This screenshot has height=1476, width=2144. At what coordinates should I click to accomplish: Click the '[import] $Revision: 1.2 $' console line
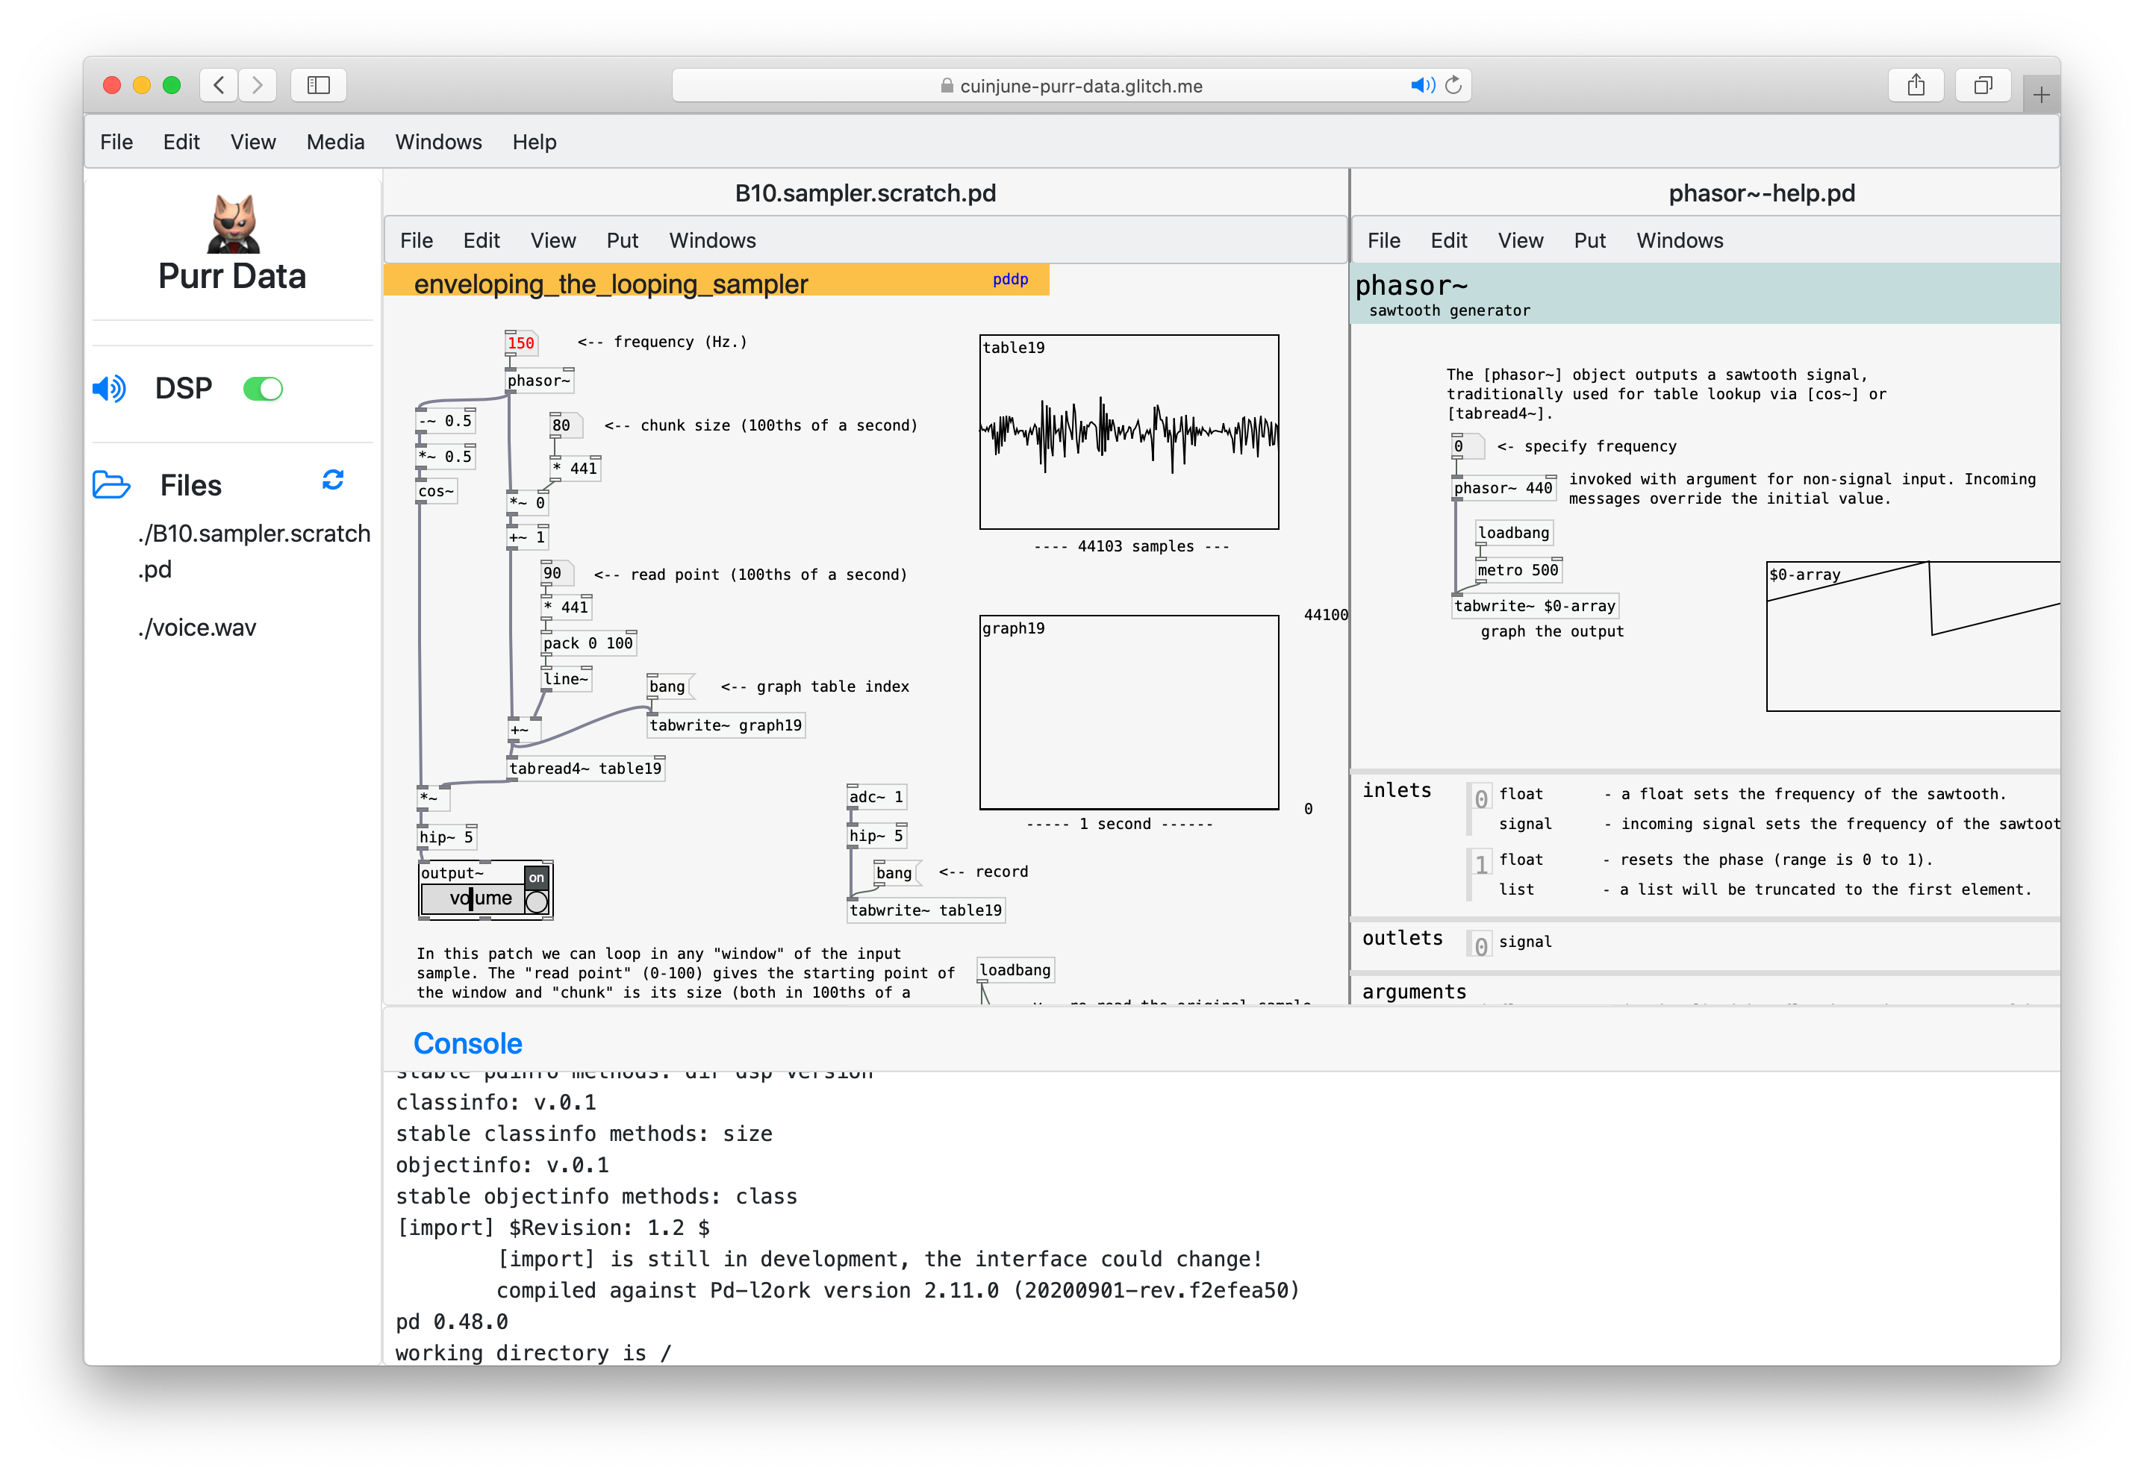tap(553, 1228)
